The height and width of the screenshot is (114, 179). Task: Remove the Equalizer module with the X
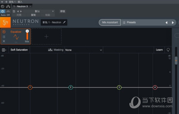pyautogui.click(x=4, y=41)
